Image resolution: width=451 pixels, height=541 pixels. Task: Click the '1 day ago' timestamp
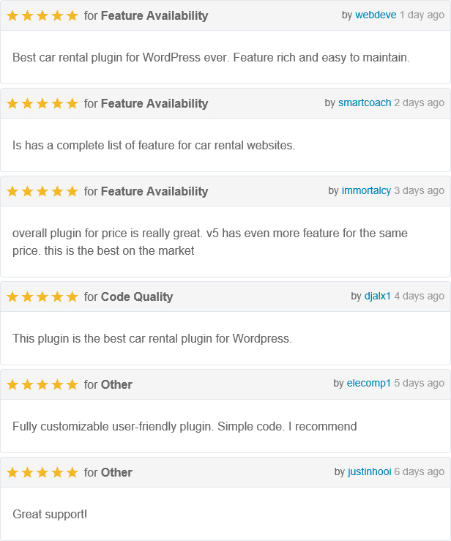pyautogui.click(x=422, y=15)
